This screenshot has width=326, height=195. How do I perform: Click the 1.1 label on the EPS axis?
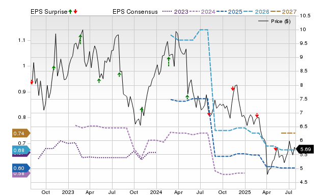[21, 40]
